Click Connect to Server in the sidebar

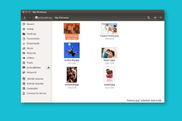pyautogui.click(x=36, y=93)
